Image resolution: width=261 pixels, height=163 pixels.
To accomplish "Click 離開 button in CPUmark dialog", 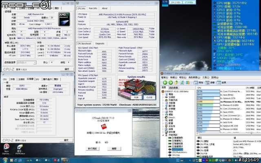I will (x=114, y=148).
